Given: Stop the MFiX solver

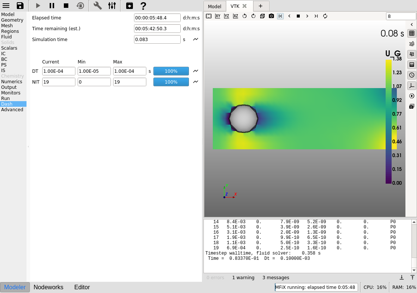Looking at the screenshot, I should pyautogui.click(x=66, y=6).
